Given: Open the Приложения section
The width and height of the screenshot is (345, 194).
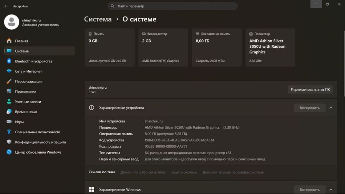Looking at the screenshot, I should [x=39, y=91].
